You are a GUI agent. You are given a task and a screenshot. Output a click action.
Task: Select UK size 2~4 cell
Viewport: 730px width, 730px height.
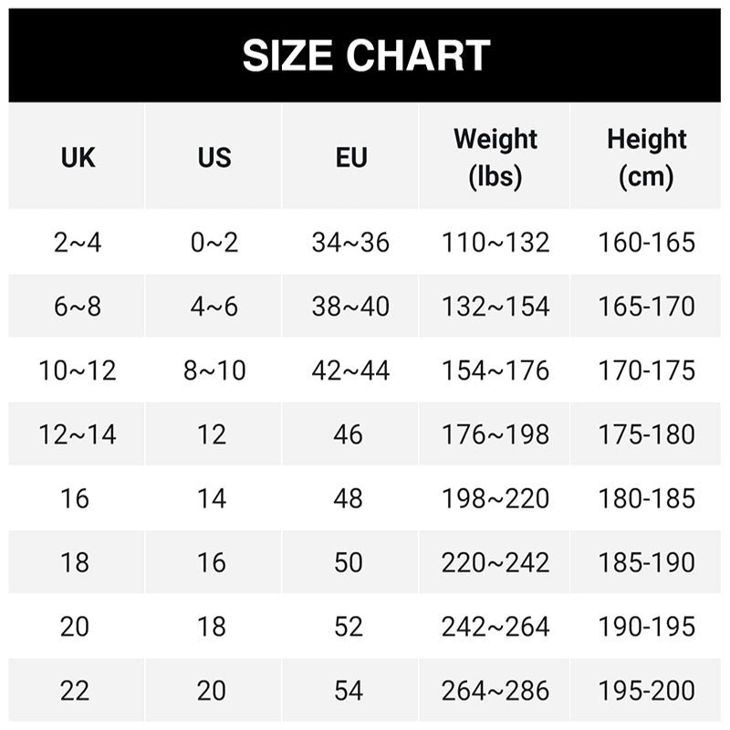pos(78,243)
